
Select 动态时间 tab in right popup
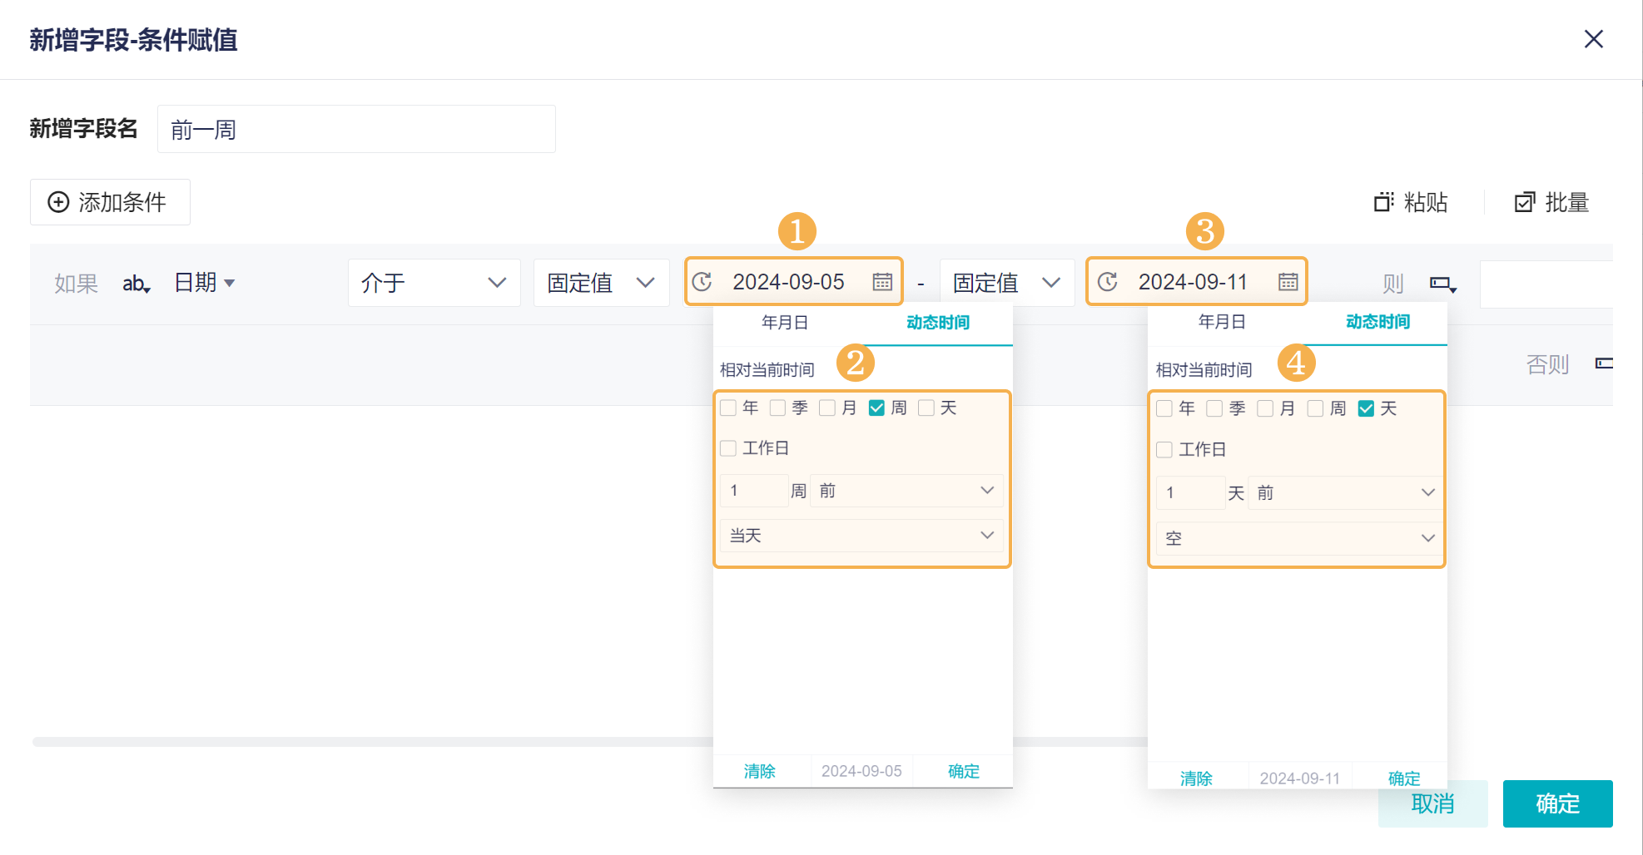tap(1377, 322)
